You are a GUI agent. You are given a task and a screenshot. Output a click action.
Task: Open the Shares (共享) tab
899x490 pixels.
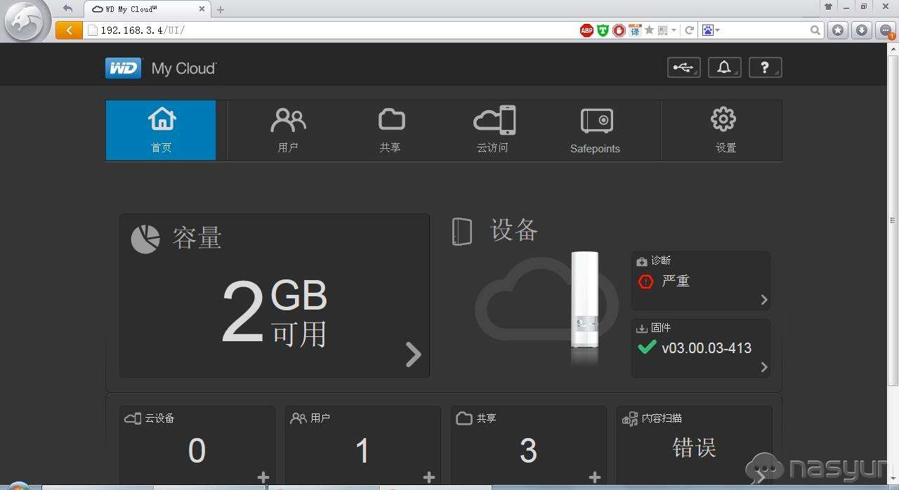point(391,130)
